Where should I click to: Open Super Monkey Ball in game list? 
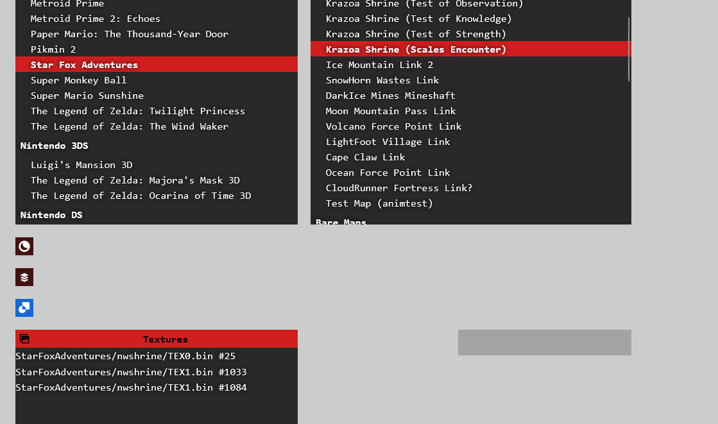click(157, 80)
